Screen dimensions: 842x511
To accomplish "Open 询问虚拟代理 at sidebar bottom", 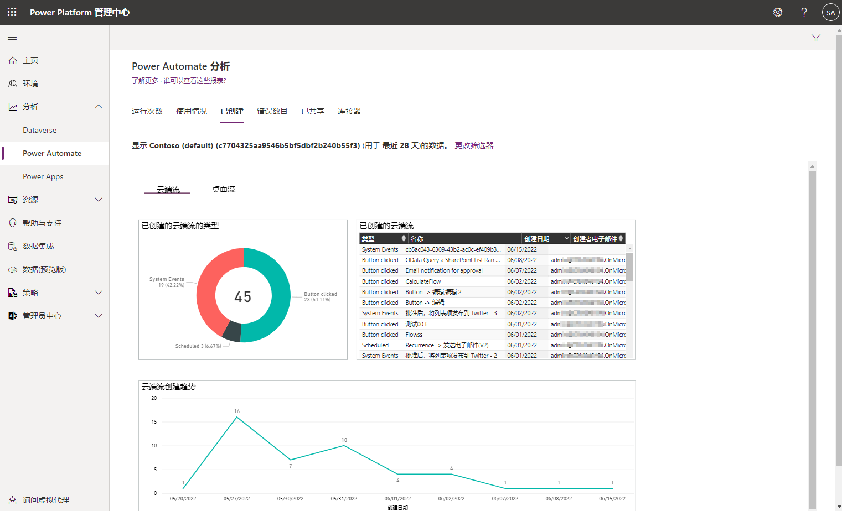I will [46, 500].
